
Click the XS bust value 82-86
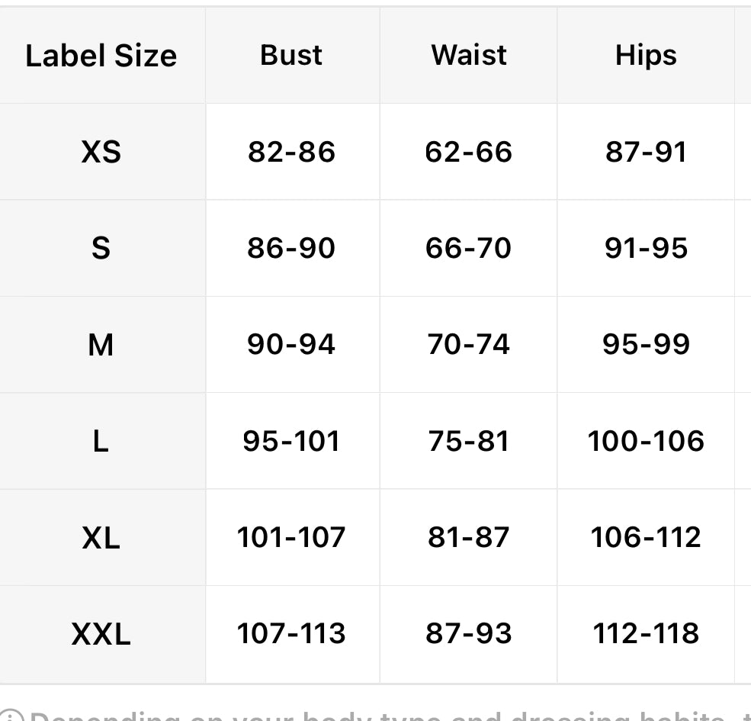(291, 152)
